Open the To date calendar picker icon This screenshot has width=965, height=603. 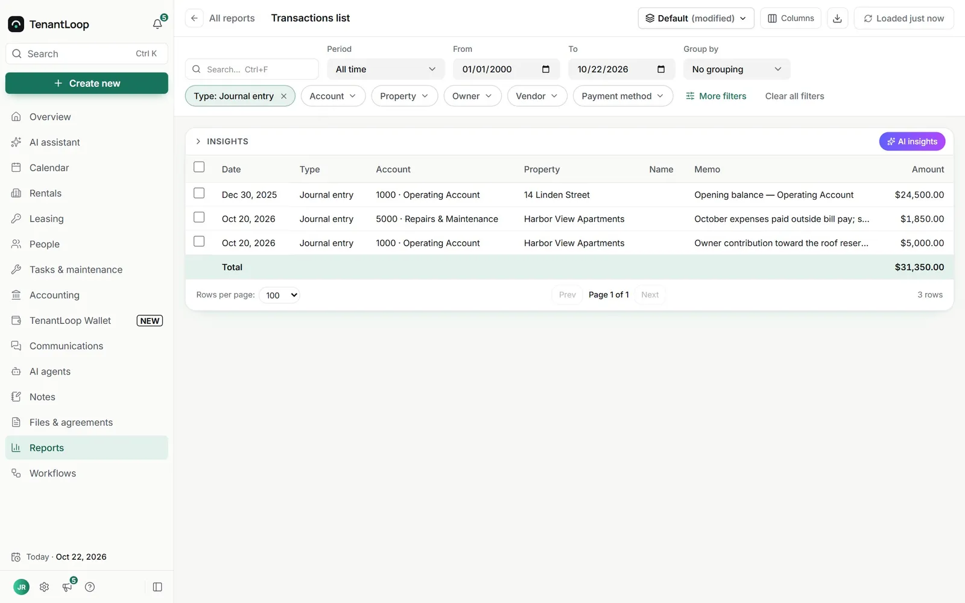pos(661,69)
